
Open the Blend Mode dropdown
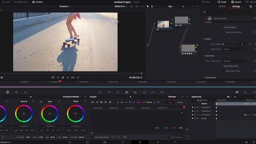(234, 49)
